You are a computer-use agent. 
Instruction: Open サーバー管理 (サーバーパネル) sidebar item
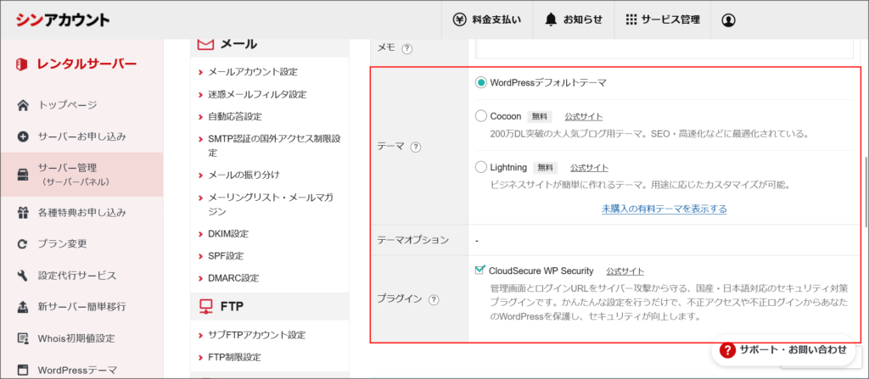tap(82, 175)
